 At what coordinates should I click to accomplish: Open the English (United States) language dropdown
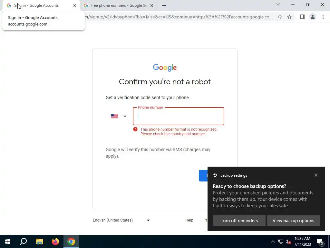coord(121,220)
